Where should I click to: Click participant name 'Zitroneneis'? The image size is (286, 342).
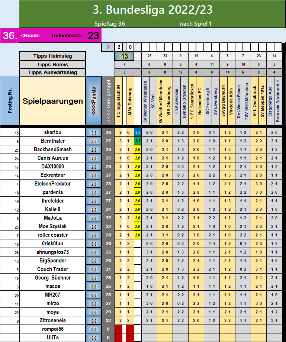coord(52,320)
